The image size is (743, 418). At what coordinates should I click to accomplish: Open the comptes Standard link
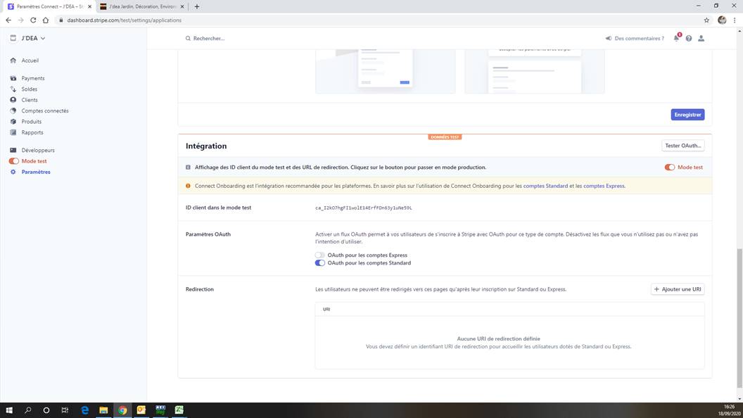coord(545,186)
